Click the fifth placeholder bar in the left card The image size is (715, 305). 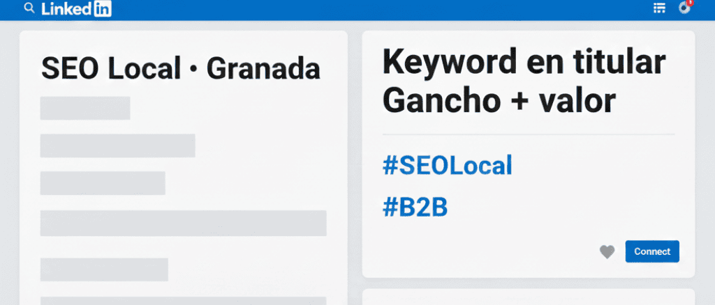click(x=104, y=269)
